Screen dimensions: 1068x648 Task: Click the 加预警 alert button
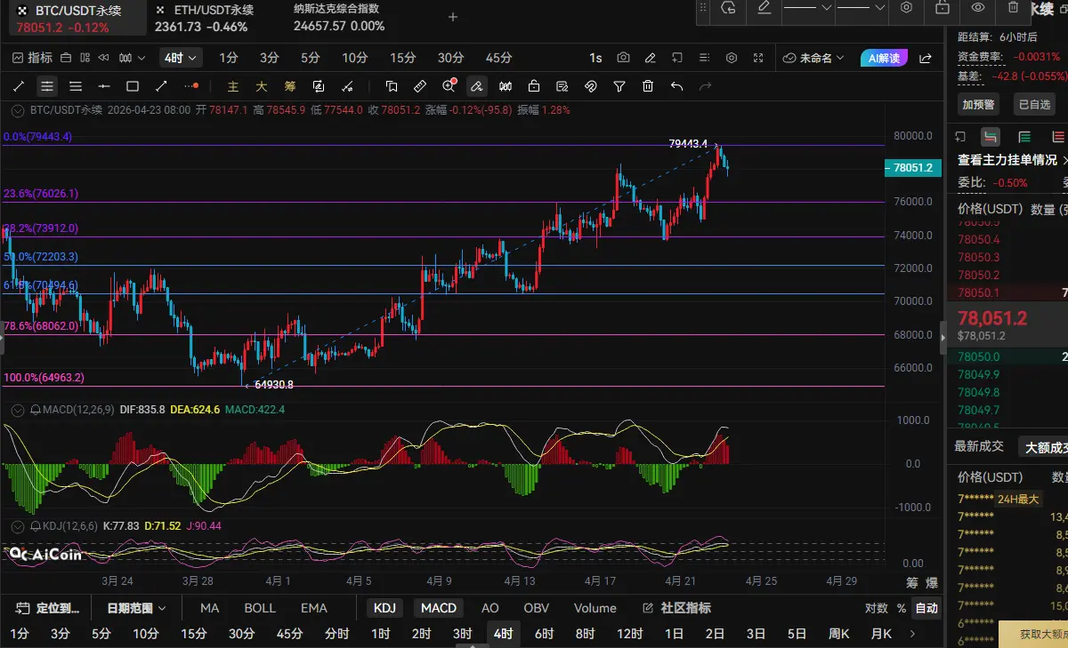point(980,104)
